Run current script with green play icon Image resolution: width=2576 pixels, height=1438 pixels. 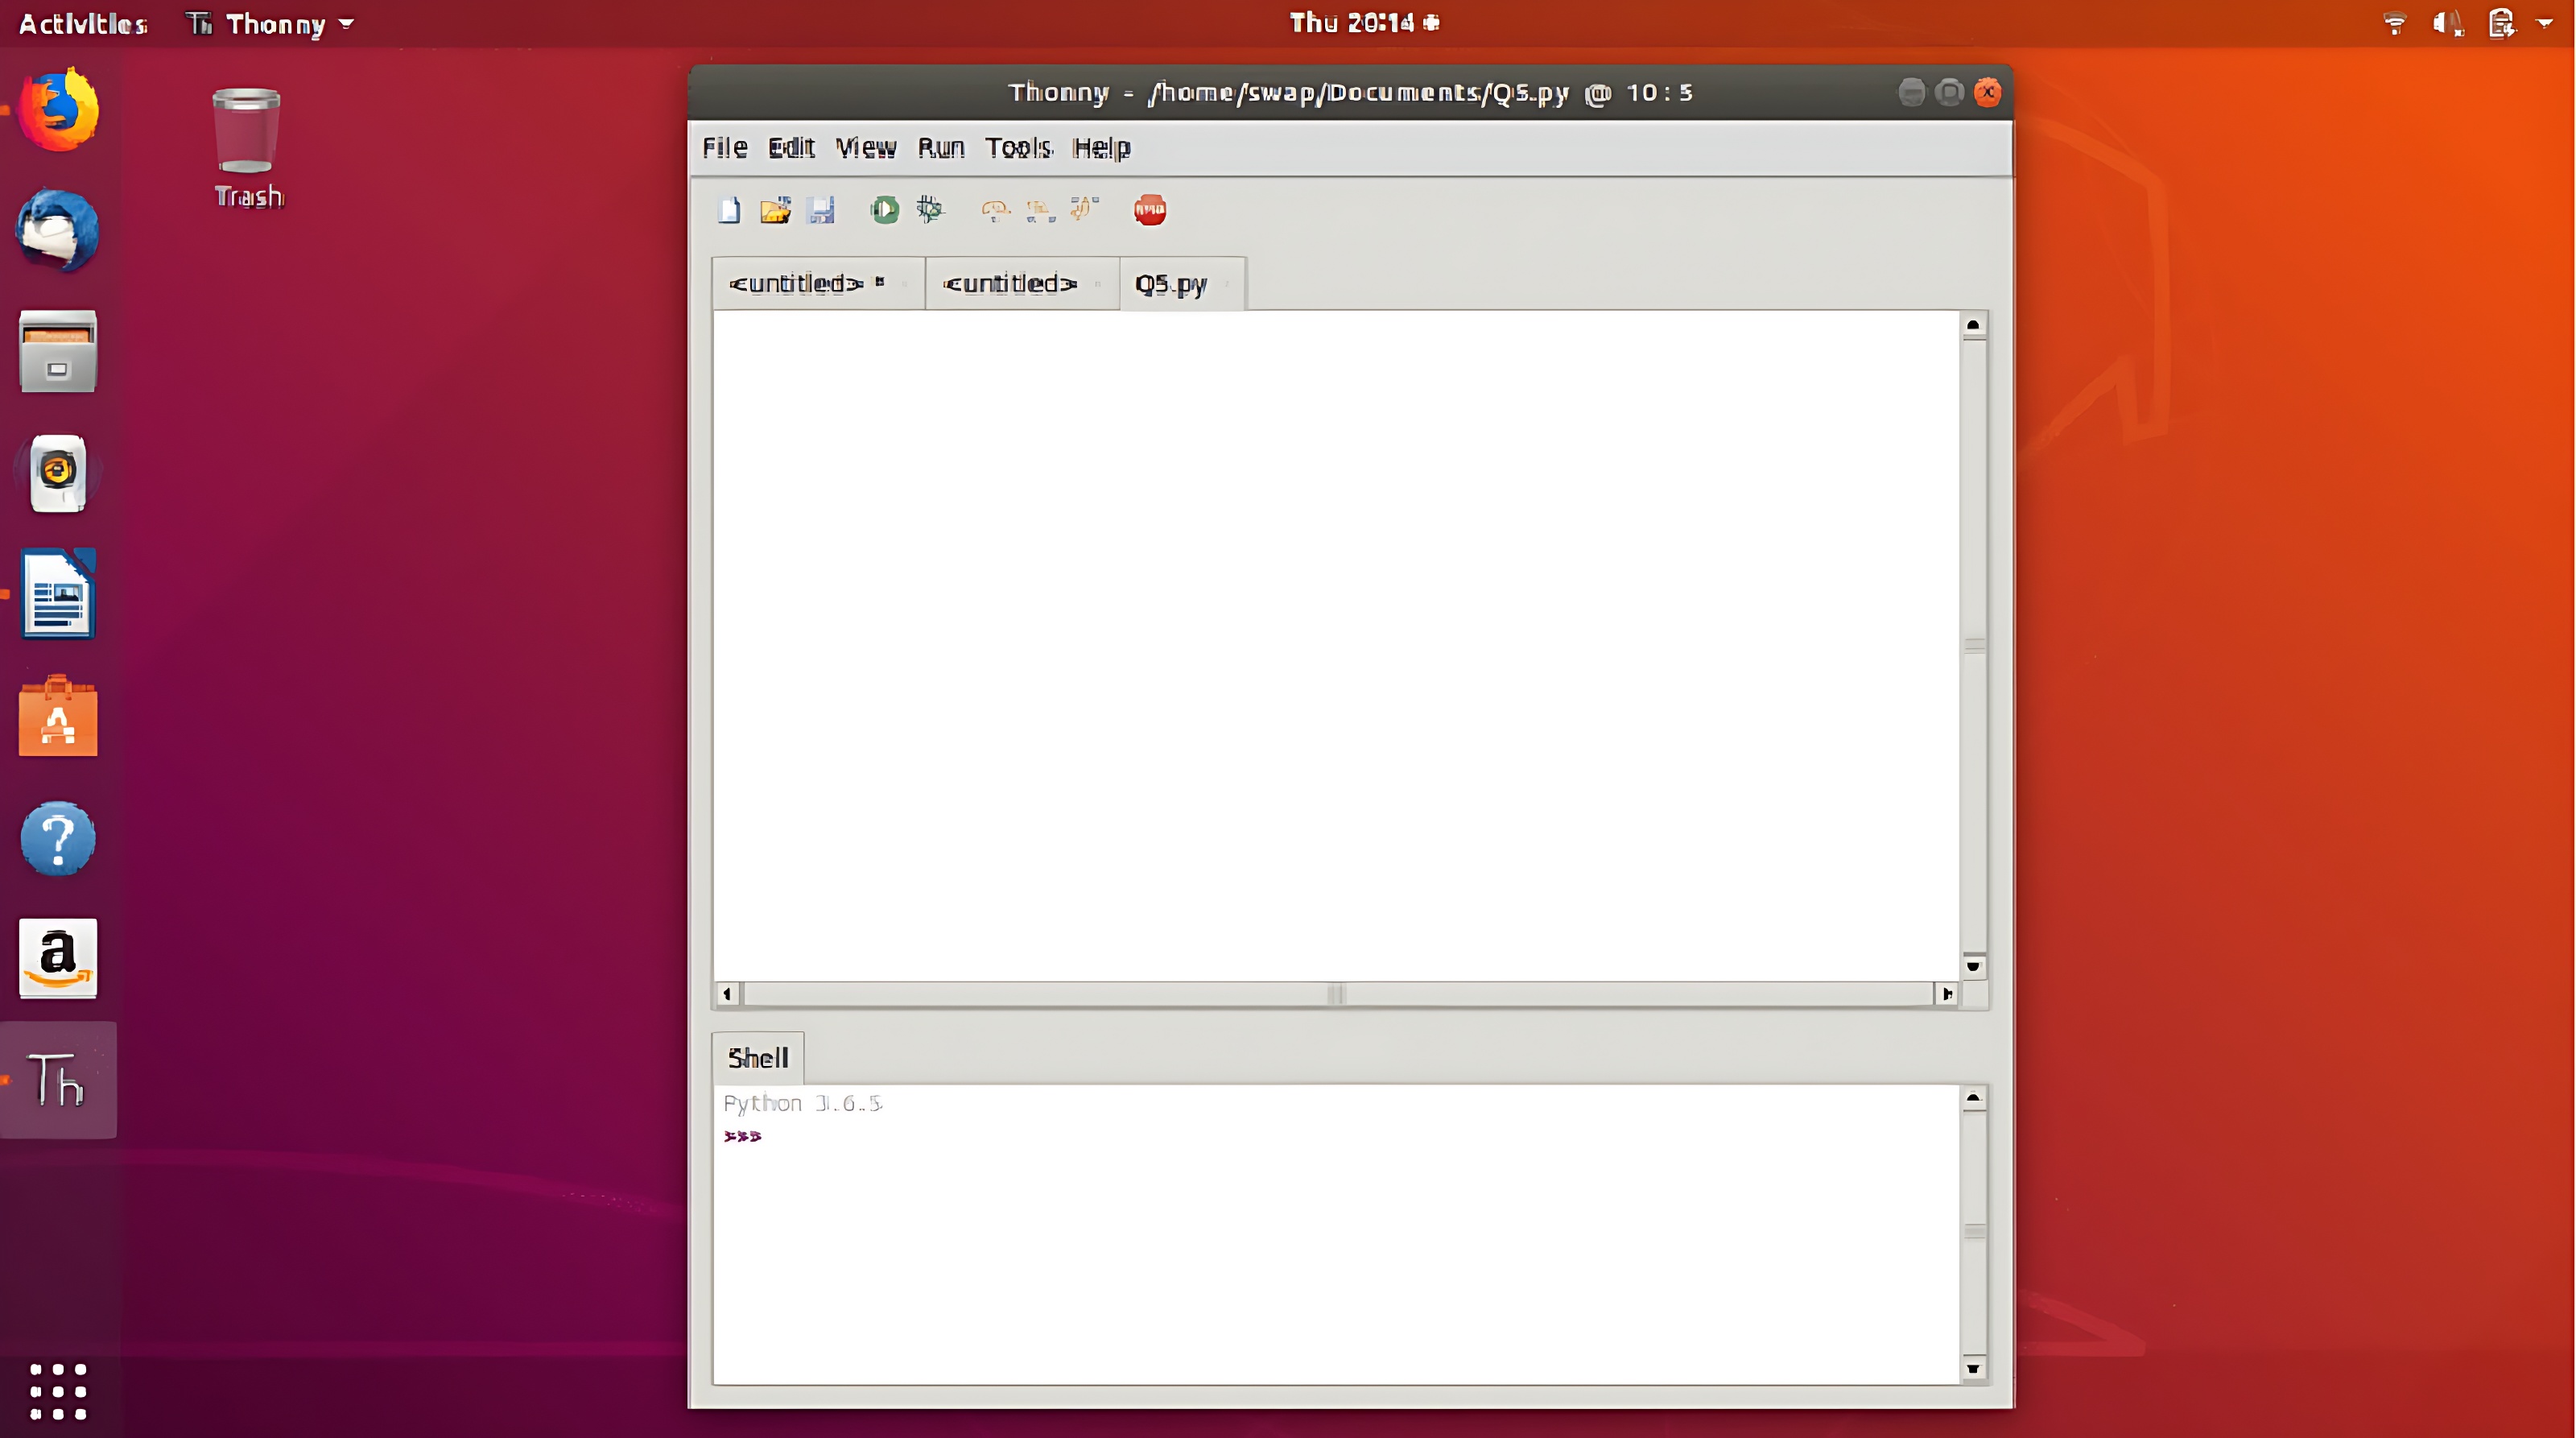pyautogui.click(x=884, y=210)
